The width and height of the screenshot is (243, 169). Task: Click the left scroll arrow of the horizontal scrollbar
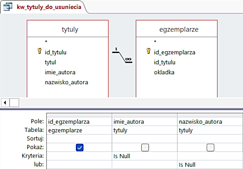click(x=5, y=103)
